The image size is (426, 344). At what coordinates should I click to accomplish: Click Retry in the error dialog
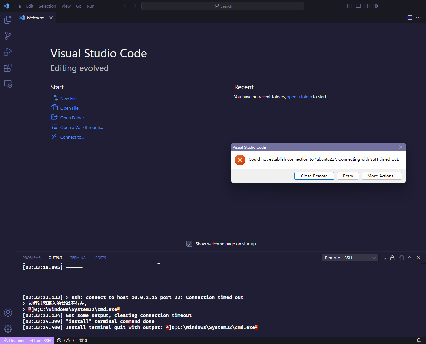[348, 176]
